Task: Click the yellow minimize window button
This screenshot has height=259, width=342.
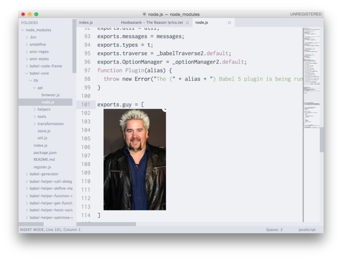Action: 29,14
